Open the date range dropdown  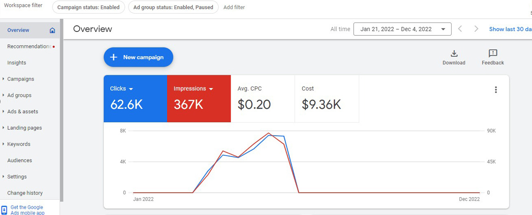click(x=402, y=29)
